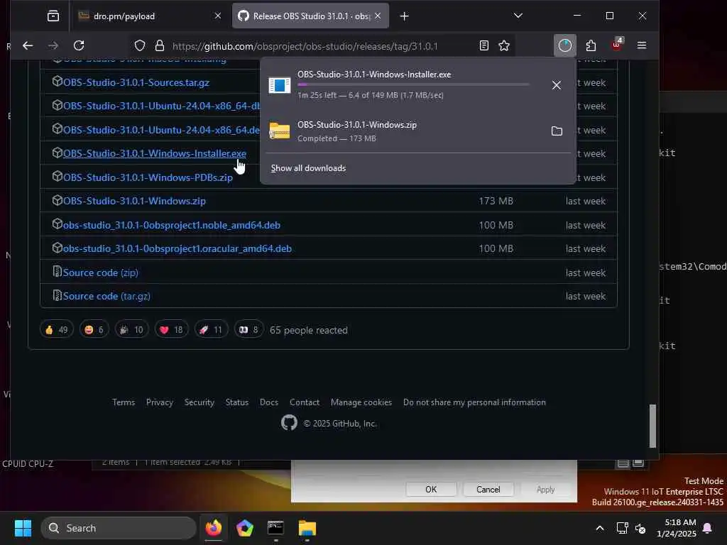The width and height of the screenshot is (727, 545).
Task: Open the Contact footer link
Action: (305, 402)
